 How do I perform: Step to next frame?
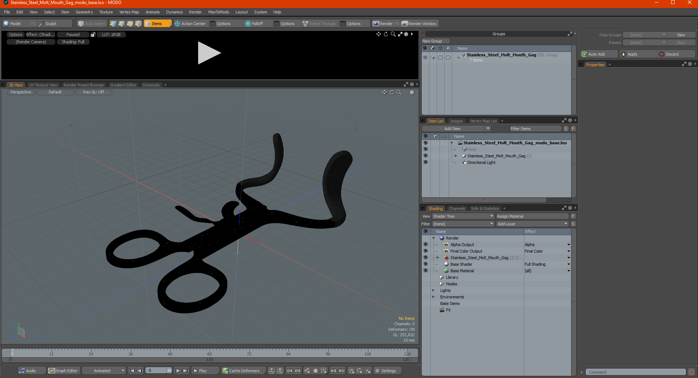pos(177,371)
